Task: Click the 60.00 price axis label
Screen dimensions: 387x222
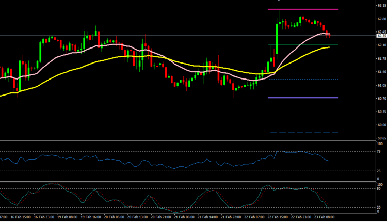Action: click(x=382, y=125)
